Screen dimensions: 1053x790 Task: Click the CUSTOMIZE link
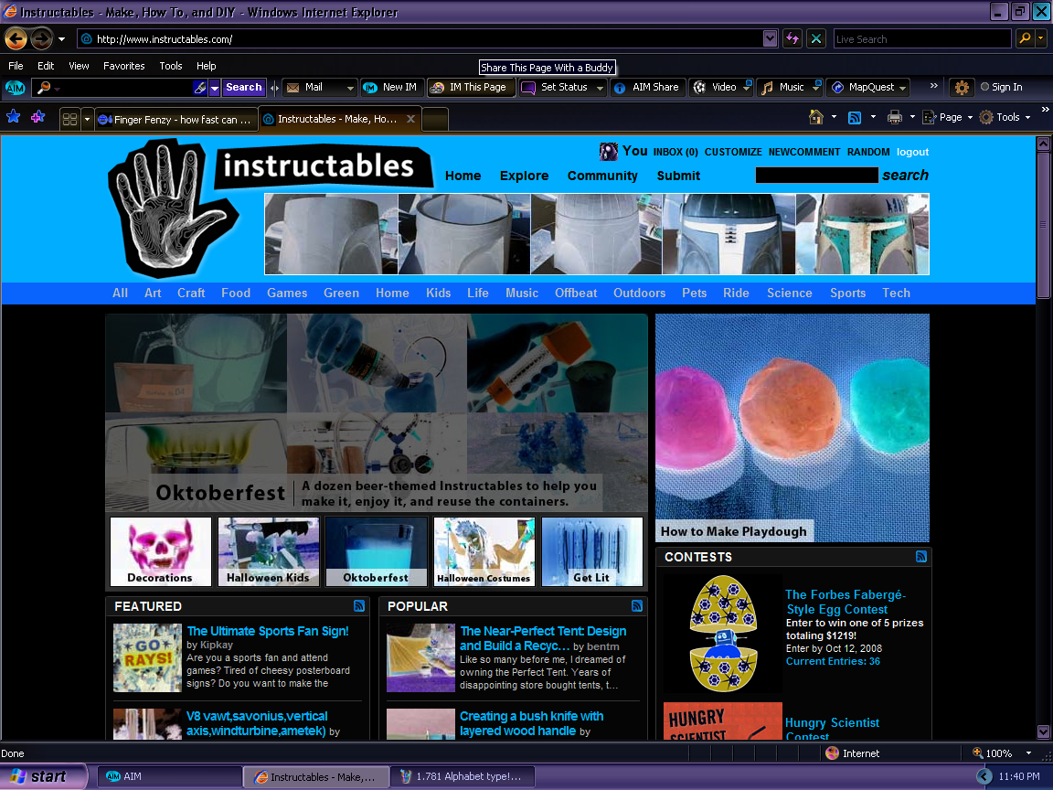(733, 152)
